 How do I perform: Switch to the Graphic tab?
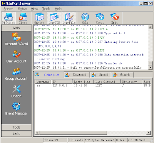tap(123, 75)
